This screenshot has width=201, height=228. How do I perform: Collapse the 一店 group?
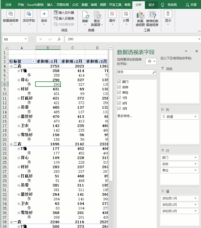[x=11, y=222]
